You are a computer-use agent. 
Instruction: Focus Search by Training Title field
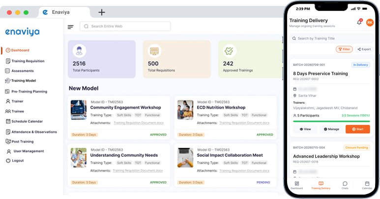(x=331, y=38)
